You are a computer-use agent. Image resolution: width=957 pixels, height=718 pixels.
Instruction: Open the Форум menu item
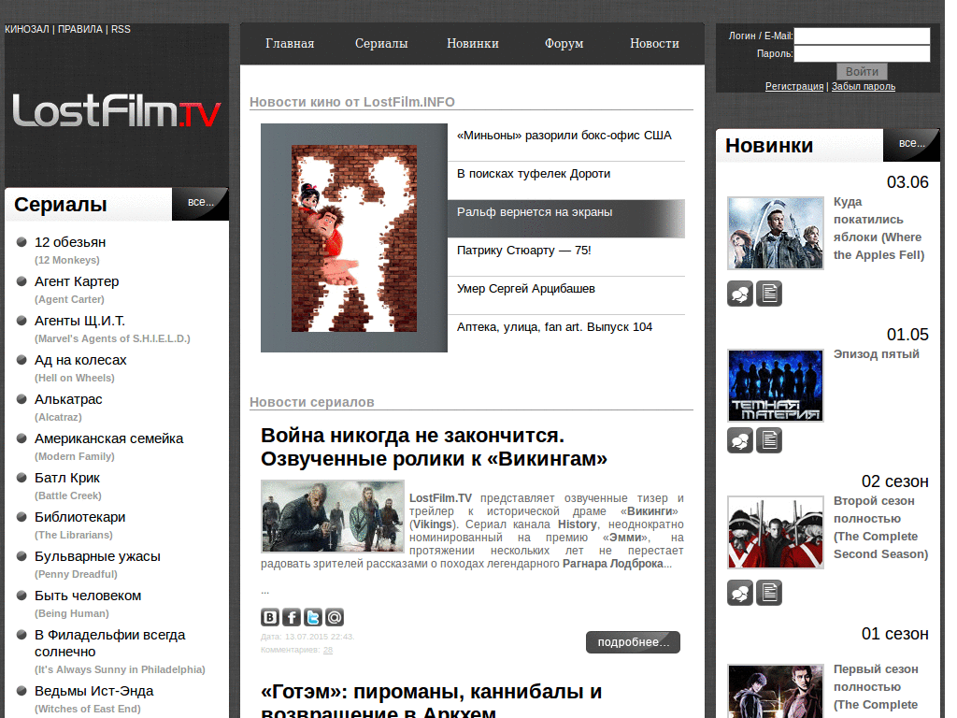click(564, 44)
